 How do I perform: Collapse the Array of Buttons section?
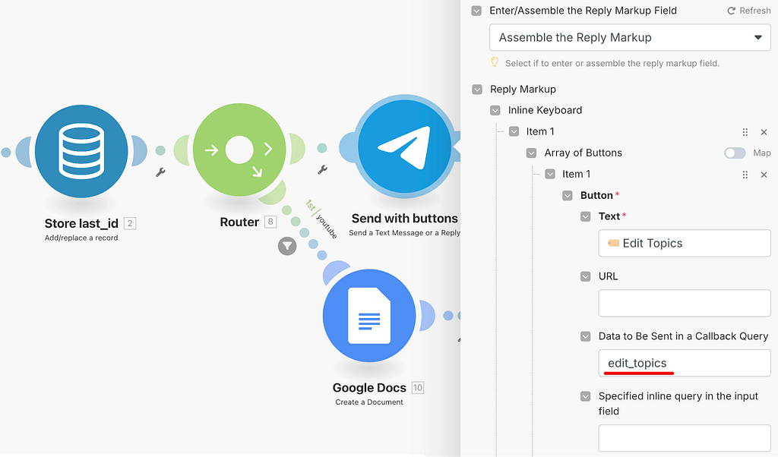[x=531, y=153]
